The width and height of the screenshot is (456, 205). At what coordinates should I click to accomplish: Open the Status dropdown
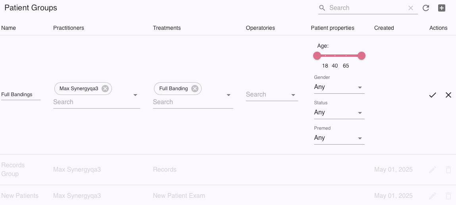point(339,112)
